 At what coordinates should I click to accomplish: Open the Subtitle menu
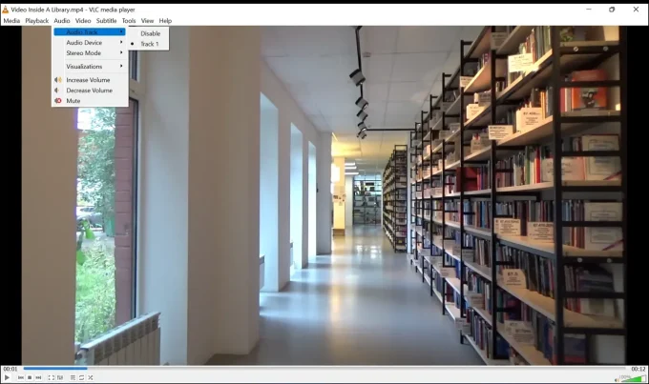(x=106, y=20)
